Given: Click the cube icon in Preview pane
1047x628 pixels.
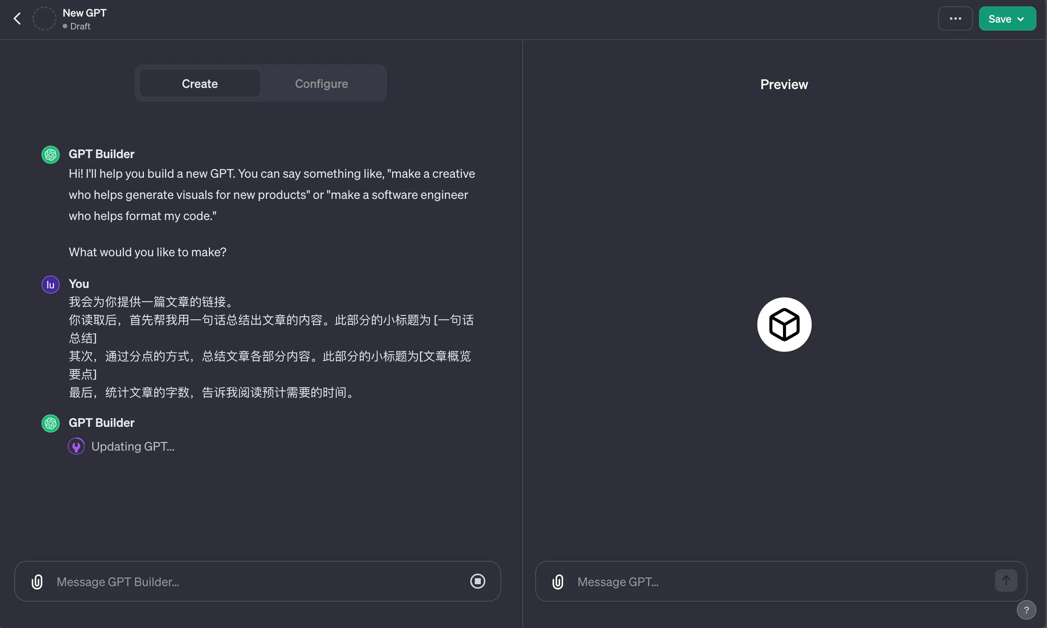Looking at the screenshot, I should [x=784, y=325].
